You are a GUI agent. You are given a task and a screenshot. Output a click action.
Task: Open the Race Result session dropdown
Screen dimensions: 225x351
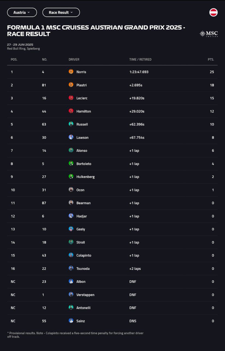coord(61,12)
